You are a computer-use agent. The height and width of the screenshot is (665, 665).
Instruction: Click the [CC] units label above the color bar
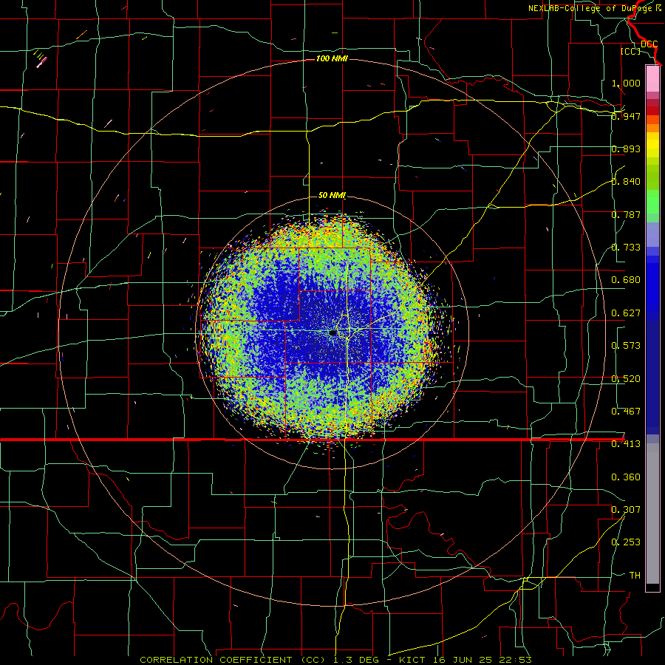pos(630,51)
